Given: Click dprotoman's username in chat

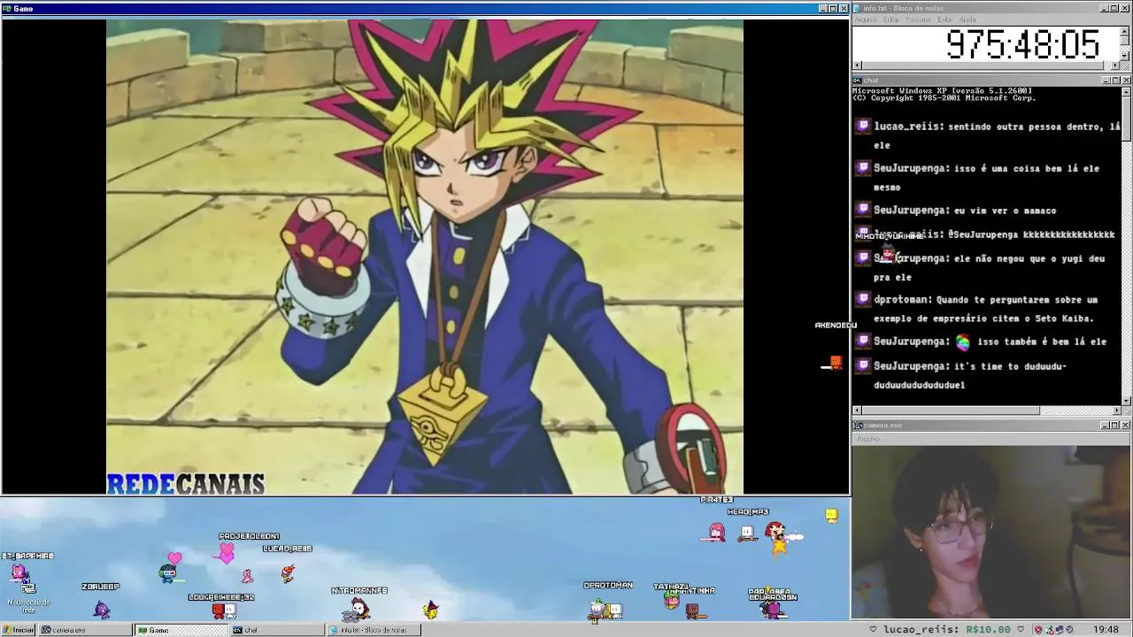Looking at the screenshot, I should point(902,300).
